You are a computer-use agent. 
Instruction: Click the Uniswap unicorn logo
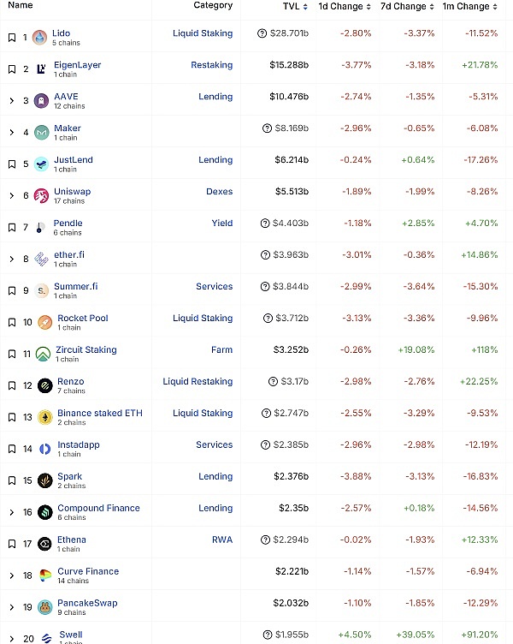point(41,196)
